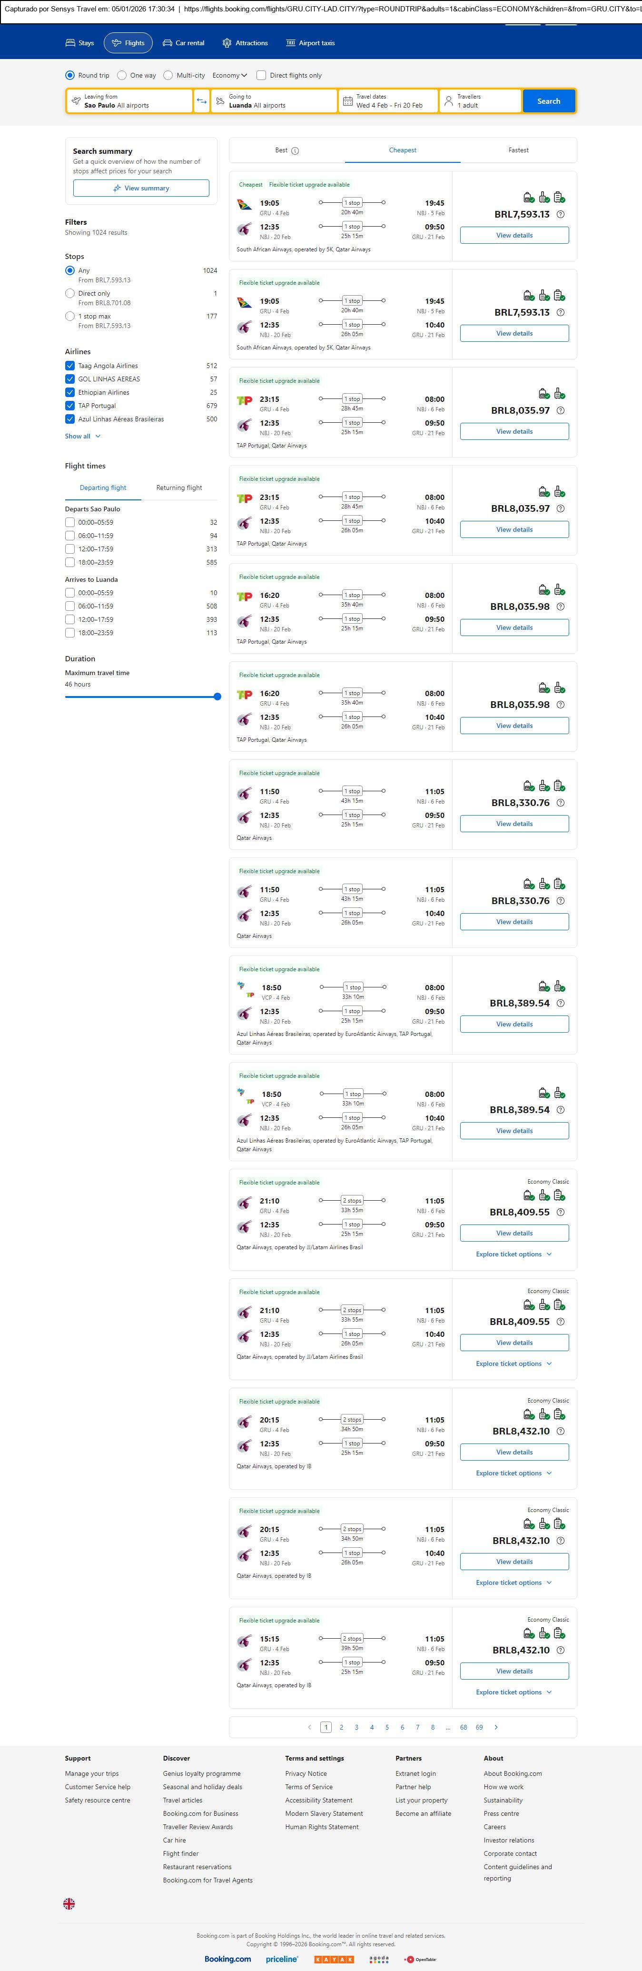
Task: Click the swap origin and destination arrows icon
Action: 201,101
